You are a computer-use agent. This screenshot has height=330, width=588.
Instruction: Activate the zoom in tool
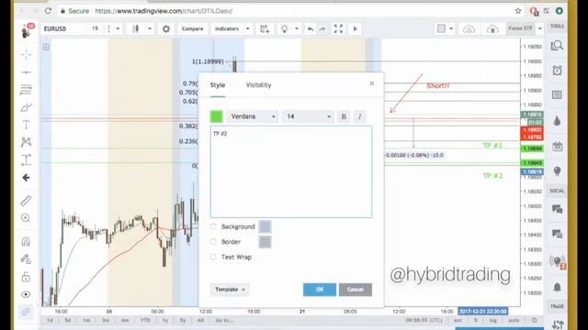pos(26,218)
